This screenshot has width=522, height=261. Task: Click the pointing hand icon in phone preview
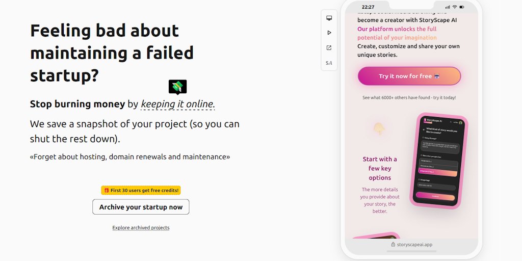coord(379,128)
